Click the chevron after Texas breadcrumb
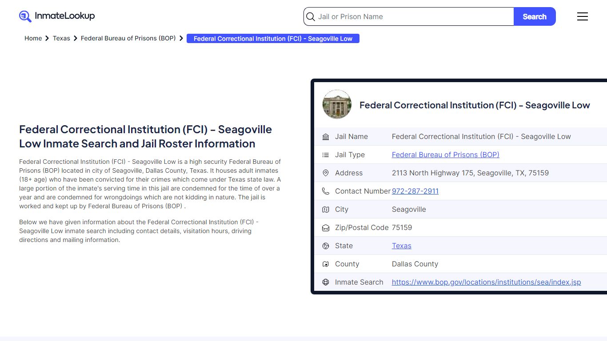 point(75,39)
